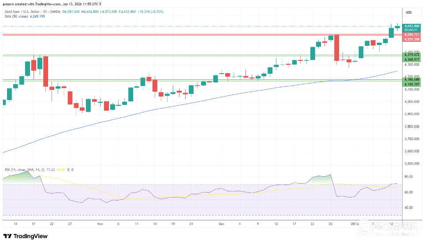Click the Dec label on the time axis
Image resolution: width=425 pixels, height=245 pixels.
coord(222,224)
